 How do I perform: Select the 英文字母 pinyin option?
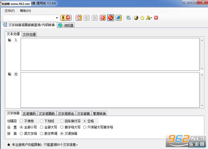pyautogui.click(x=28, y=134)
